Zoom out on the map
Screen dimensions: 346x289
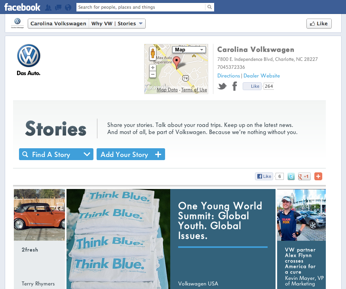coord(153,74)
